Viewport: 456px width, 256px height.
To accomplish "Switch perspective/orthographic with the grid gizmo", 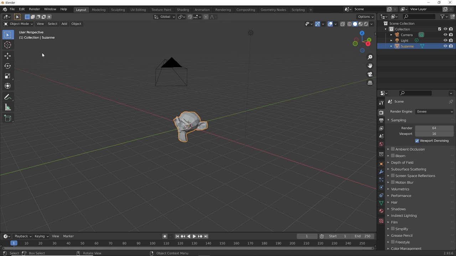I will point(370,82).
